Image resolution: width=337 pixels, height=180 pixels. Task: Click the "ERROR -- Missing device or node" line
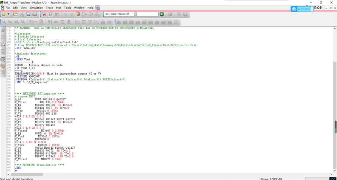pyautogui.click(x=38, y=65)
